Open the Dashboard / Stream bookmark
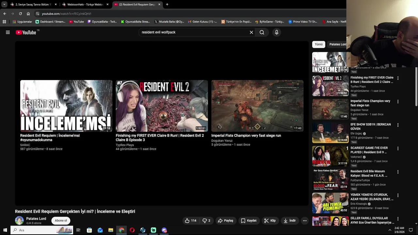 50,22
